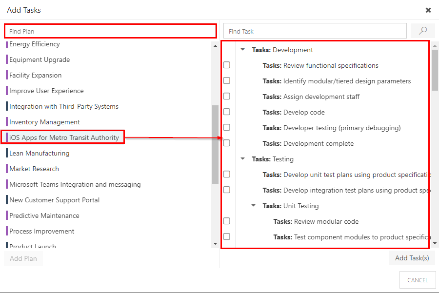Check 'Review functional specifications' task

(226, 64)
